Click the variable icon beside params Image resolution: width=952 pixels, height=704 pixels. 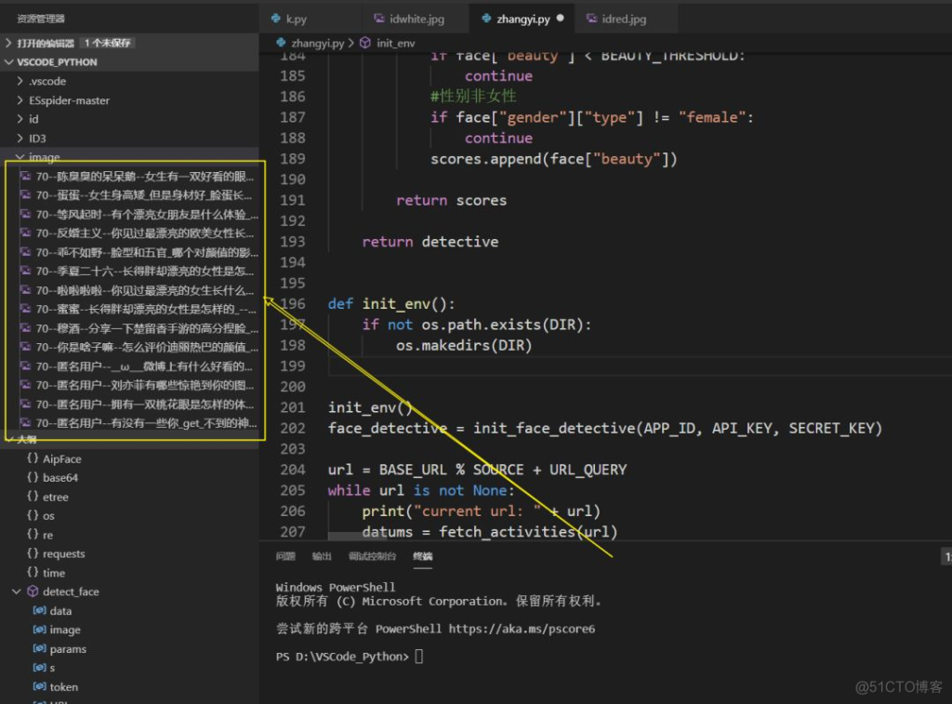click(39, 649)
